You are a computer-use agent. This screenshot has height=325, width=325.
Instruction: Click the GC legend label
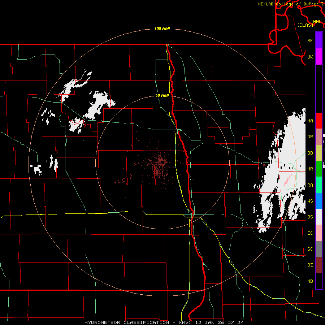[x=310, y=249]
